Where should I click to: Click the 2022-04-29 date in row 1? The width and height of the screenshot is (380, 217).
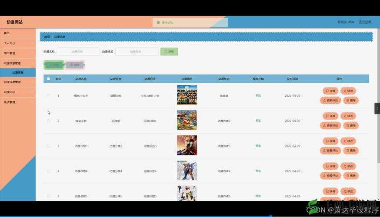click(293, 96)
